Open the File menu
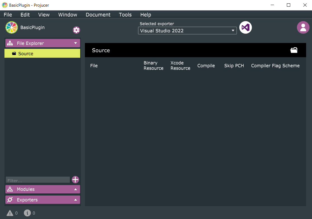312x219 pixels. 8,15
